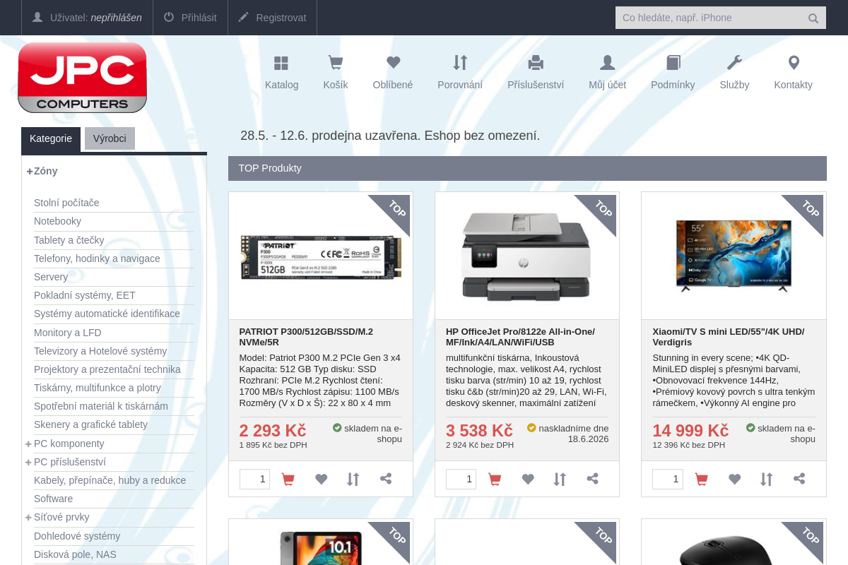Viewport: 848px width, 565px height.
Task: Switch to the Výrobci tab
Action: tap(110, 138)
